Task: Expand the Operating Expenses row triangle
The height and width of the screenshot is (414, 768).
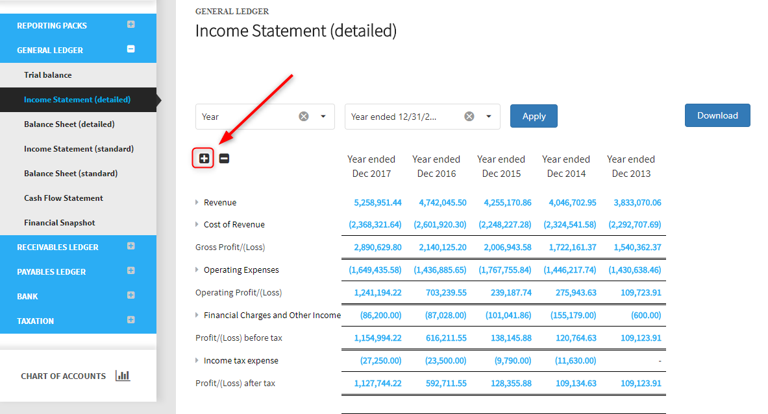Action: (197, 270)
